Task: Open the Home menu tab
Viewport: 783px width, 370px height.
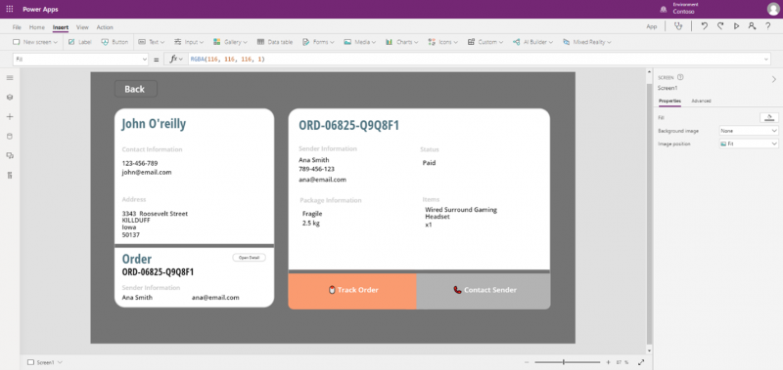Action: pyautogui.click(x=36, y=27)
